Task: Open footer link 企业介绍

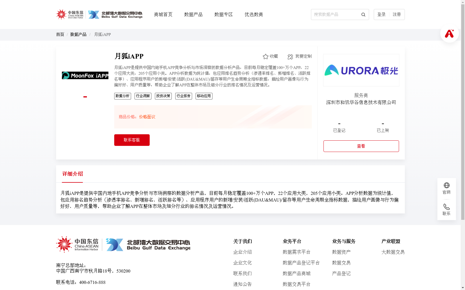Action: point(242,252)
